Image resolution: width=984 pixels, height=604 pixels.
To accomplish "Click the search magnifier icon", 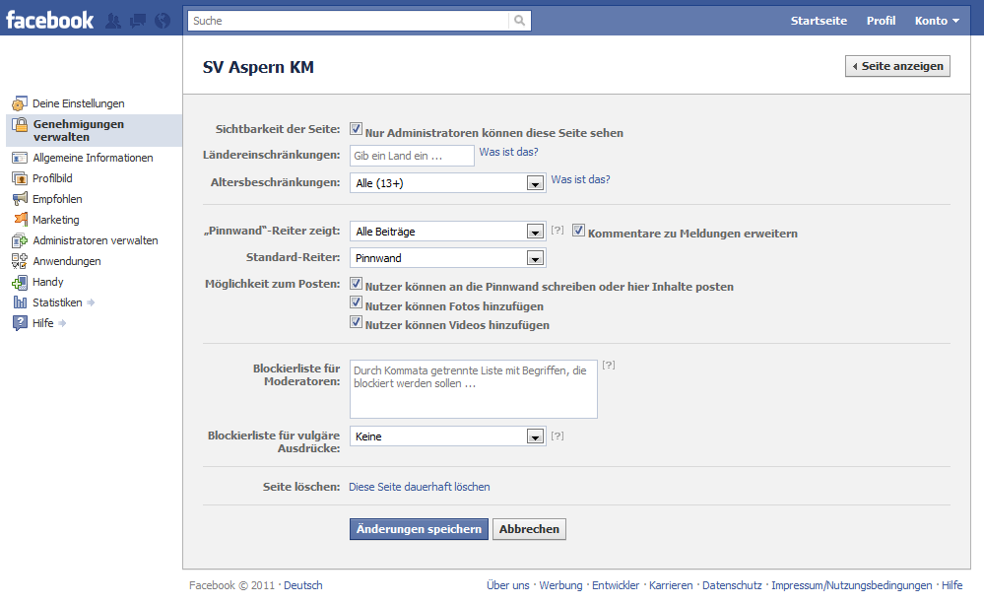I will [x=520, y=20].
